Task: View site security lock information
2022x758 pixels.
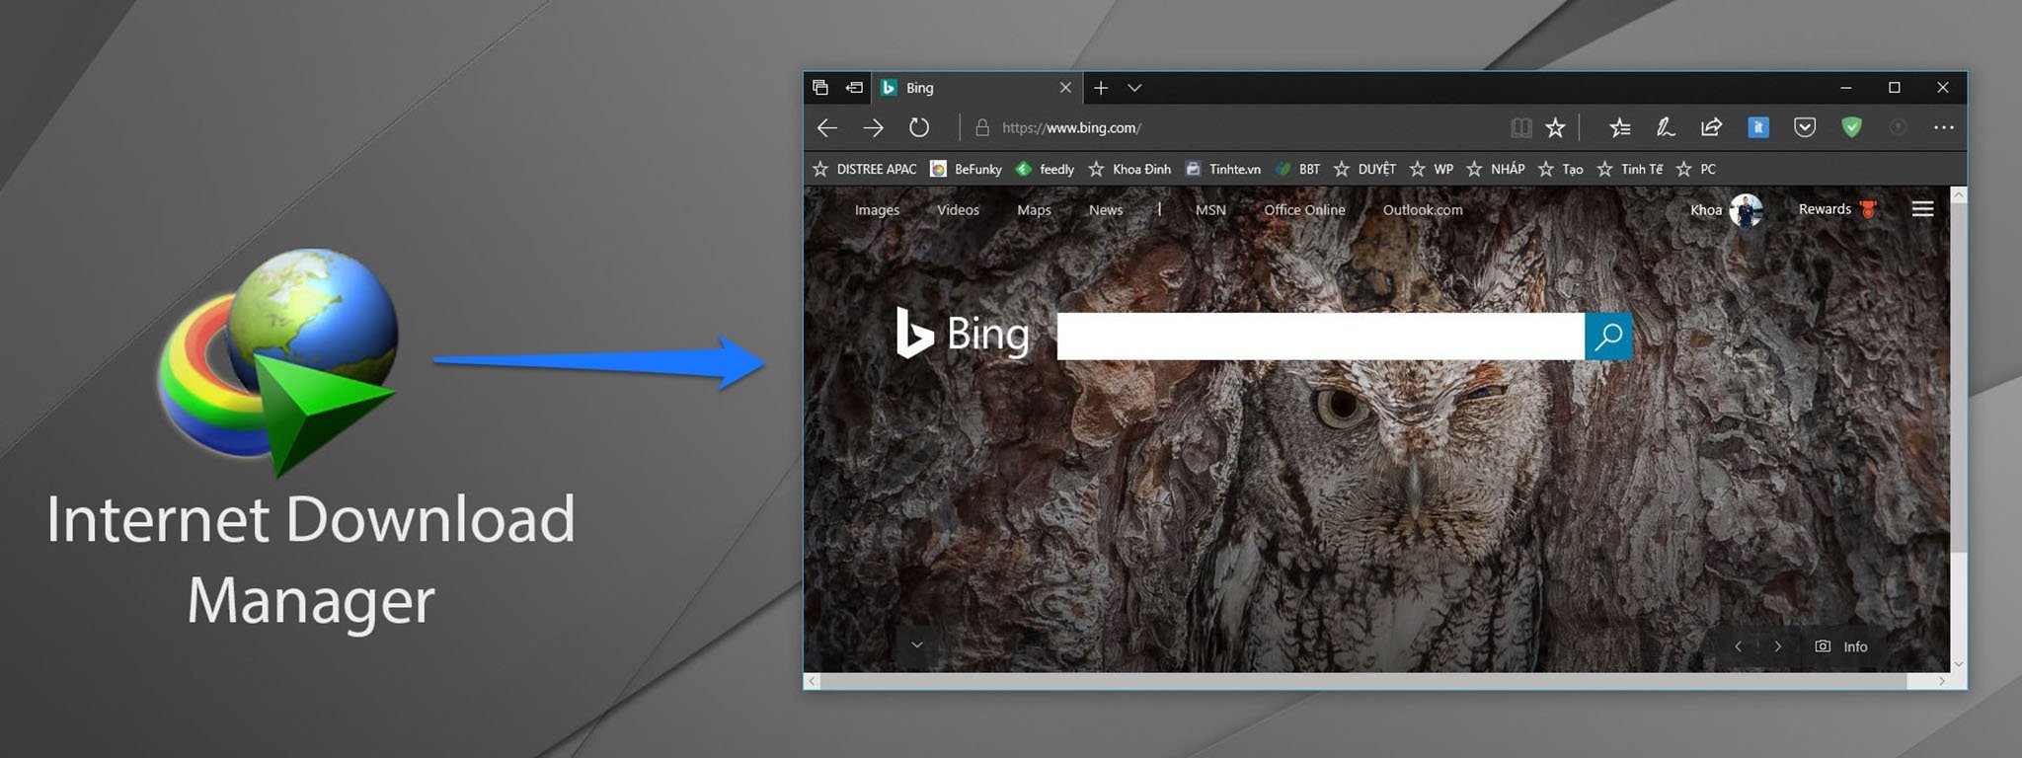Action: coord(982,127)
